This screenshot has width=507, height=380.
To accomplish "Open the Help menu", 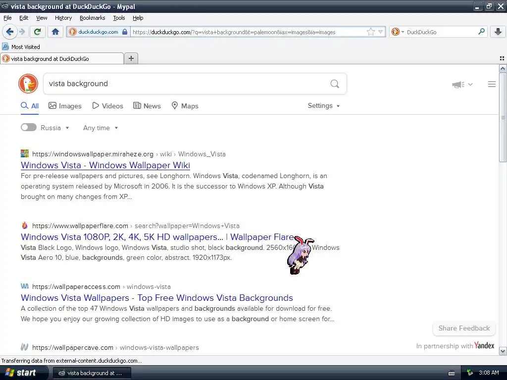I will point(138,18).
